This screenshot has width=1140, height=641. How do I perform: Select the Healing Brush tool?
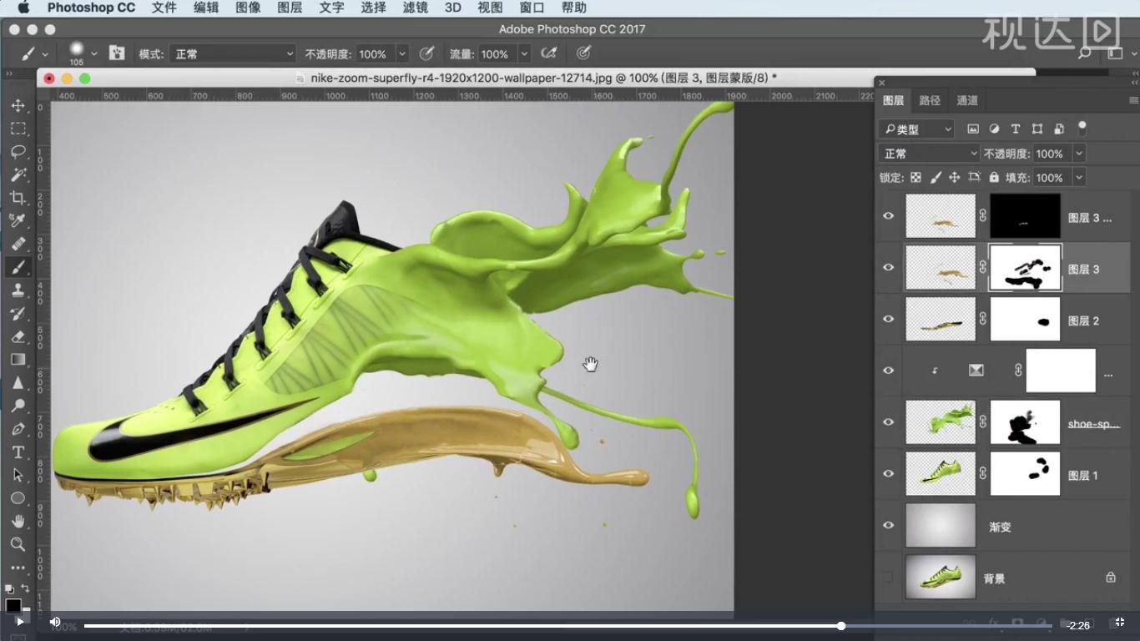tap(18, 244)
